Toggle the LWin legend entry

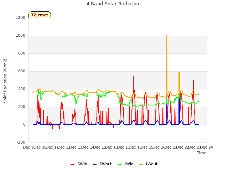pyautogui.click(x=125, y=164)
